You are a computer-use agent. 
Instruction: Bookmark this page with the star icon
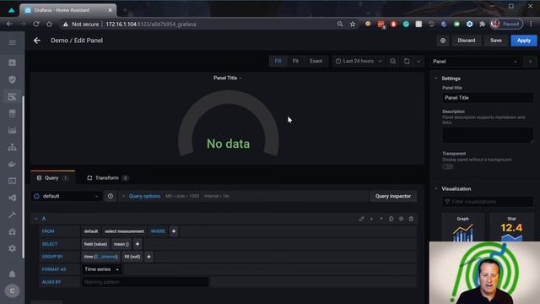353,24
